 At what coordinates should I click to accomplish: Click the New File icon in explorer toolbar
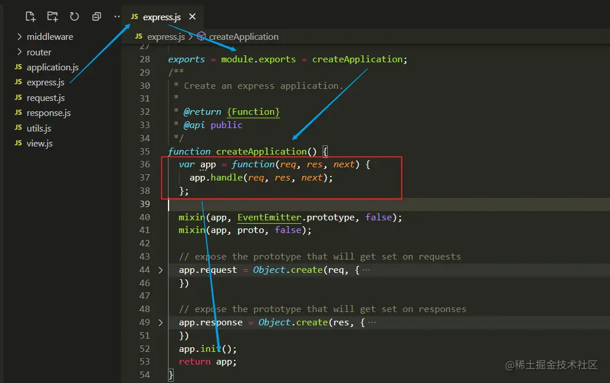click(31, 16)
